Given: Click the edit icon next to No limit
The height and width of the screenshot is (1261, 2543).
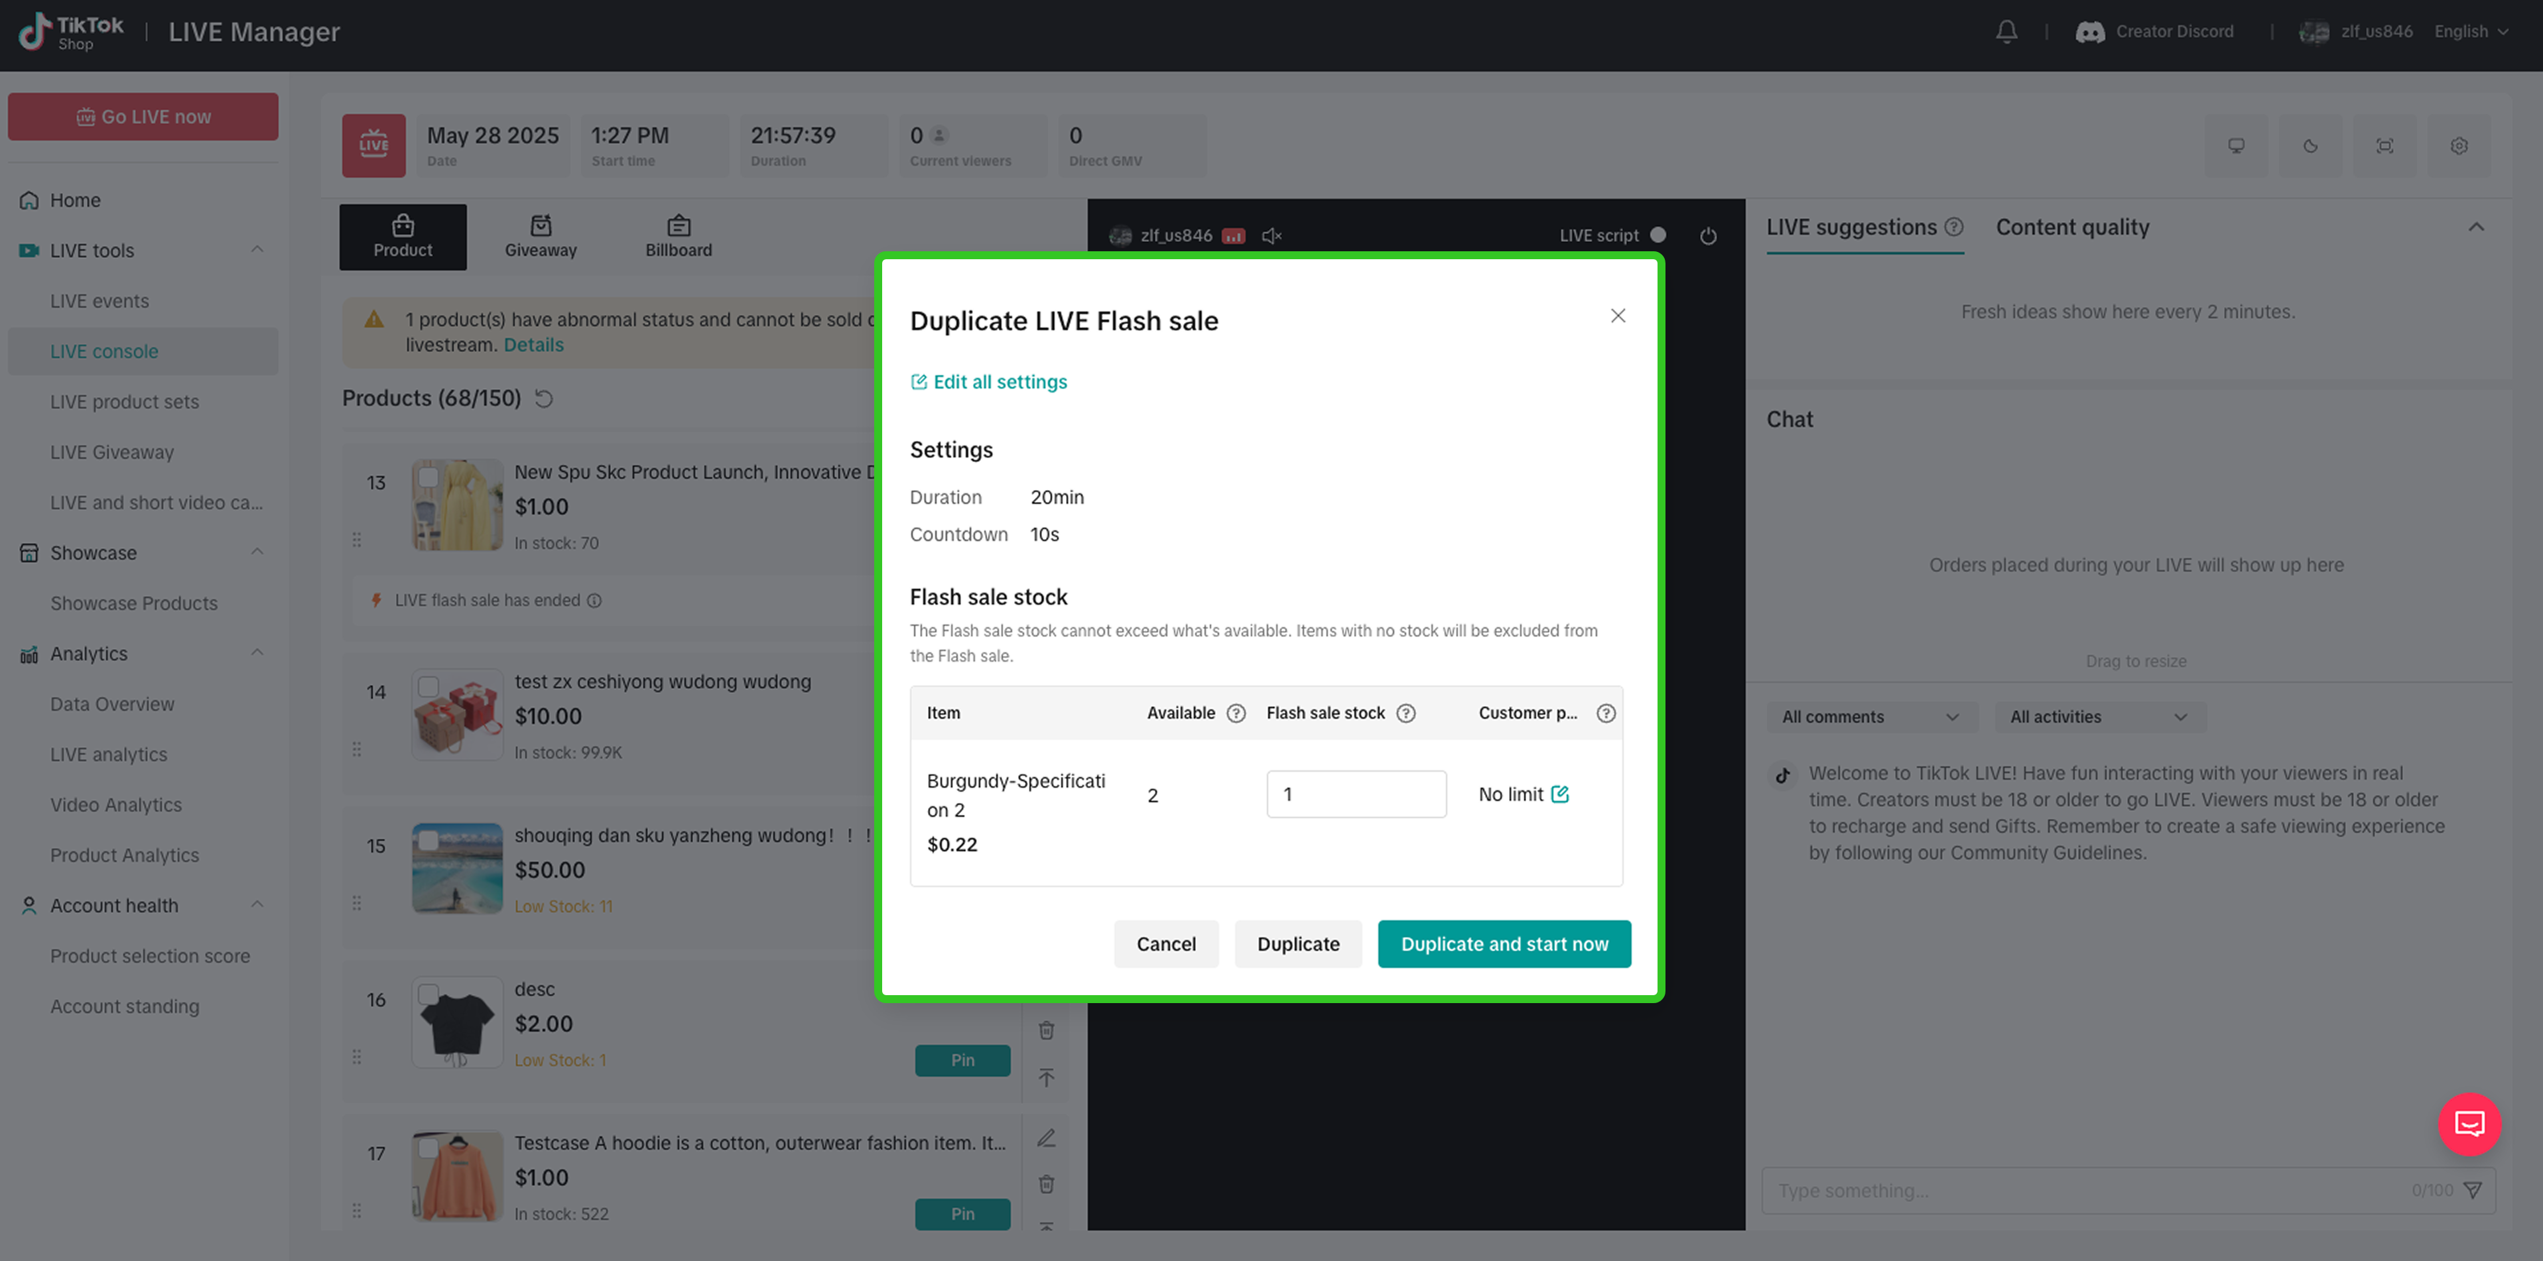Looking at the screenshot, I should click(1560, 794).
